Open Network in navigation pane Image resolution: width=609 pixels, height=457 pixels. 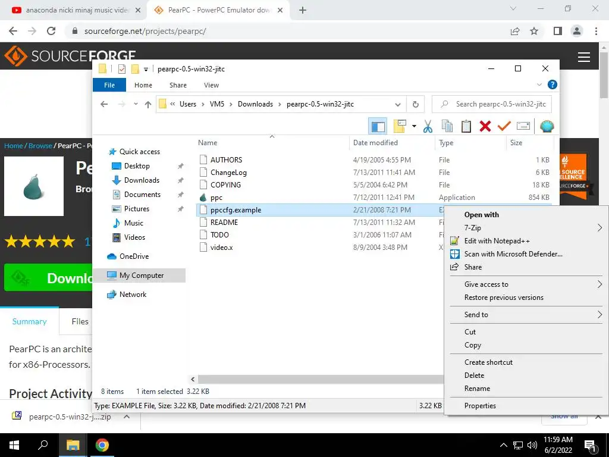[133, 294]
